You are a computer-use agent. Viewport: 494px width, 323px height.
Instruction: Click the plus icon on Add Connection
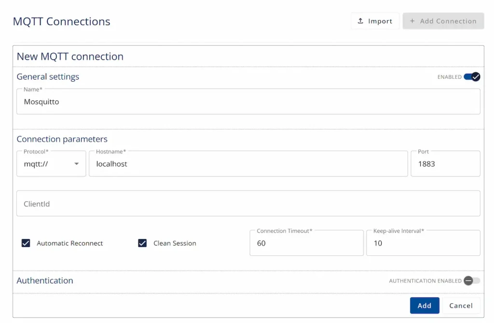[412, 21]
